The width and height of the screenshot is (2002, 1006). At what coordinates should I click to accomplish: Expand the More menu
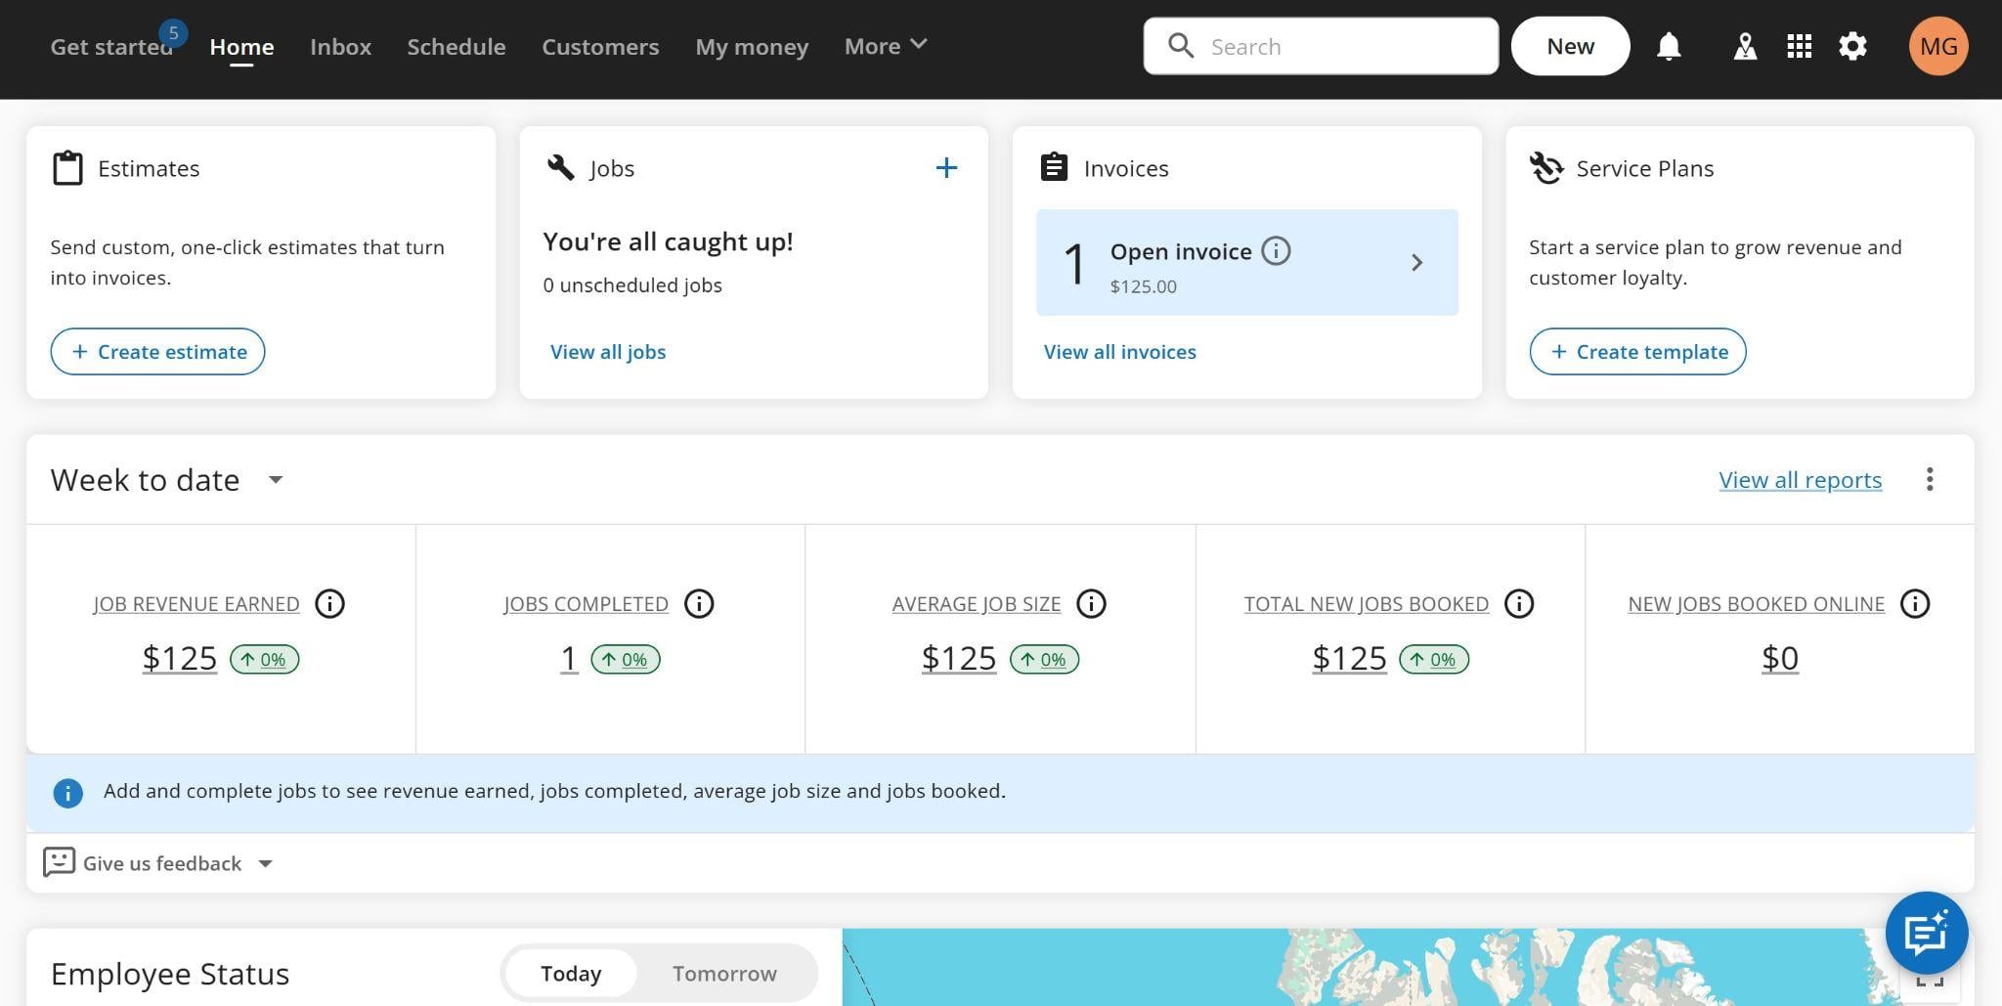(886, 46)
